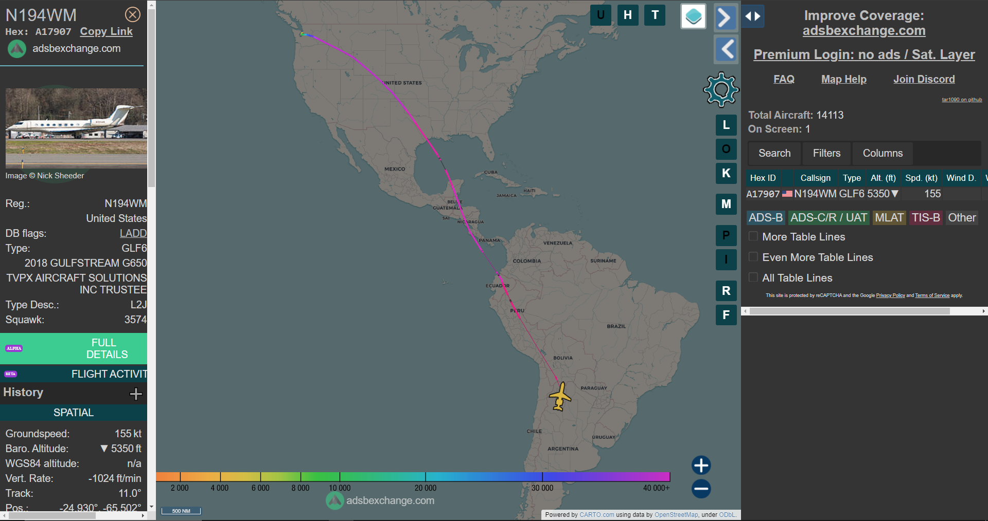Click the Groundspeed 155 kt value
Screen dimensions: 988x521
(128, 434)
